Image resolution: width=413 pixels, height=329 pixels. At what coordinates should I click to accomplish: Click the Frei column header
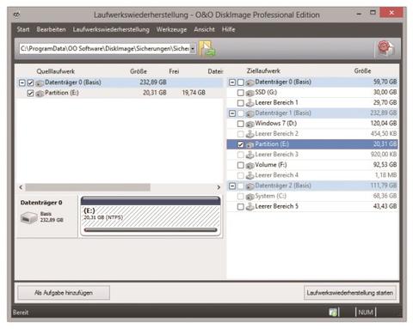tap(174, 71)
